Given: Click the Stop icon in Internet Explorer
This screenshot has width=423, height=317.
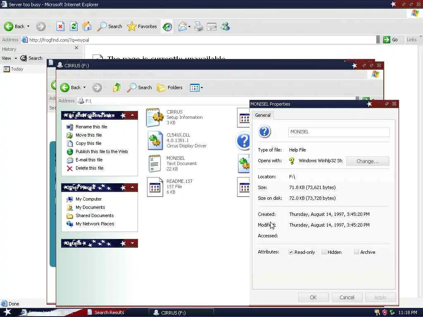Looking at the screenshot, I should click(x=60, y=26).
